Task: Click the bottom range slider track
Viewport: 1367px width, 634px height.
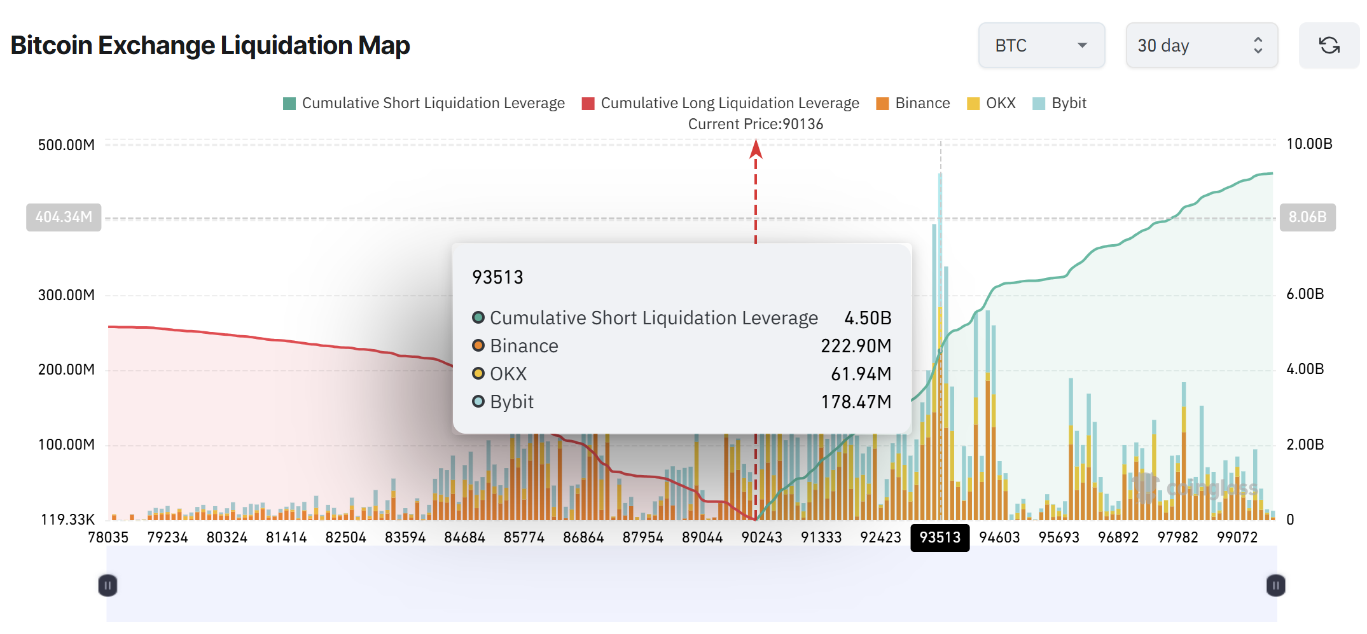Action: point(691,586)
